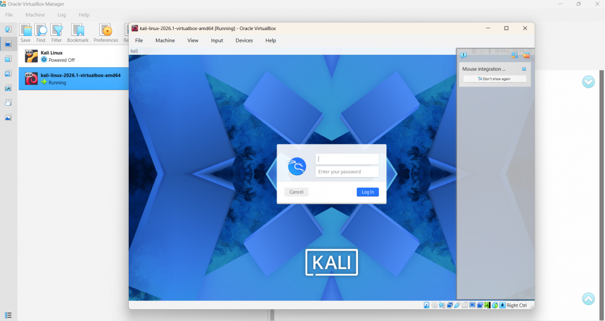
Task: Click the list-lines icon at sidebar bottom
Action: (x=8, y=315)
